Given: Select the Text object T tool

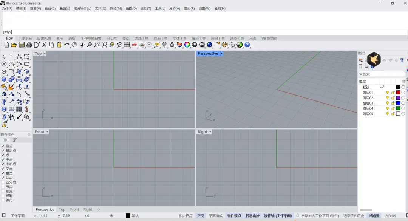Looking at the screenshot, I should pos(4,102).
